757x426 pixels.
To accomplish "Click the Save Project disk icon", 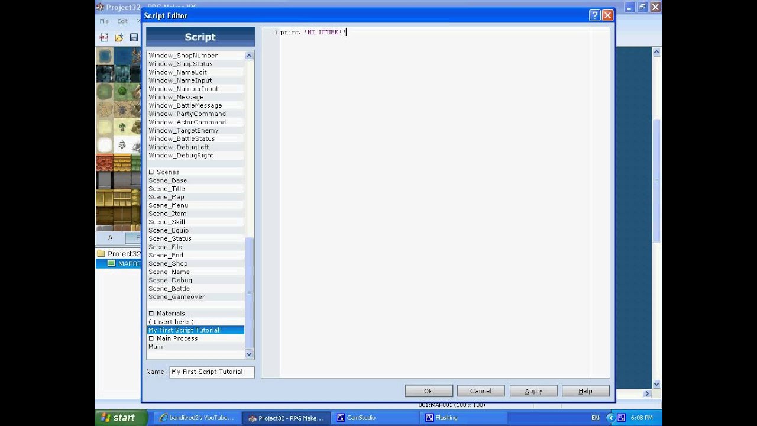I will click(134, 37).
